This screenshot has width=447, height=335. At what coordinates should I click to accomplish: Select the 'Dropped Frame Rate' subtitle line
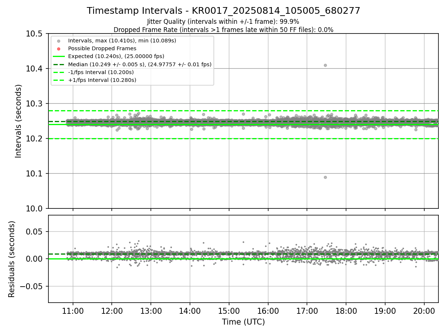(x=223, y=29)
